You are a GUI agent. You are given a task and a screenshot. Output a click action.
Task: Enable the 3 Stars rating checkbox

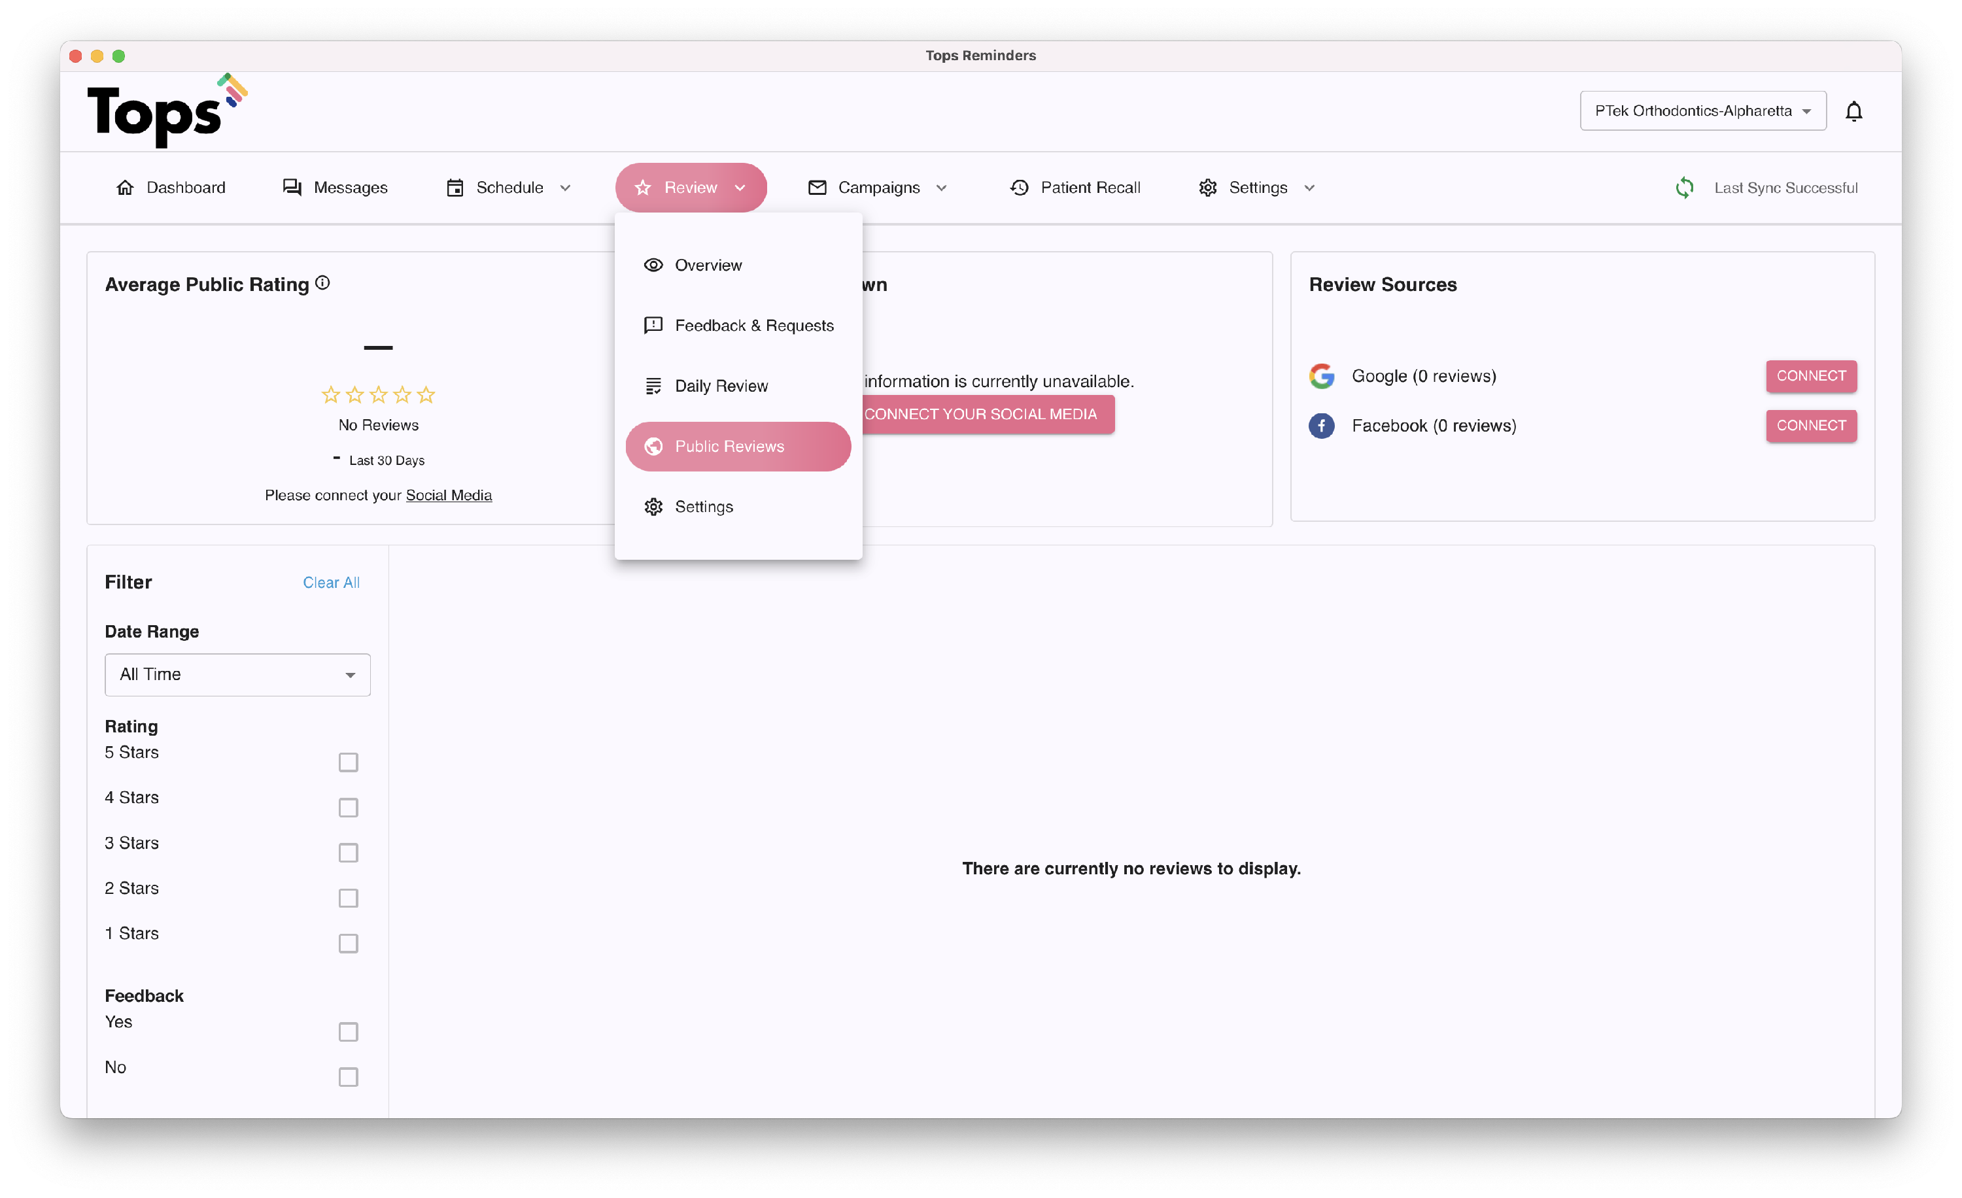[348, 853]
